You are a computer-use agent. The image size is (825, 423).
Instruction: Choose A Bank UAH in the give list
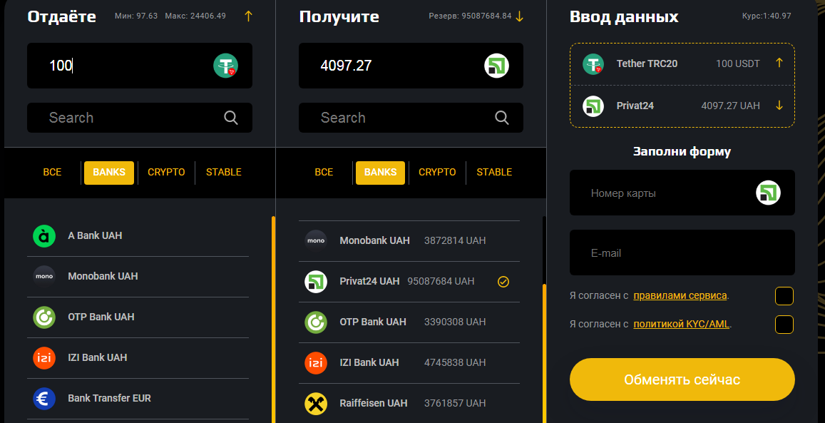point(138,235)
